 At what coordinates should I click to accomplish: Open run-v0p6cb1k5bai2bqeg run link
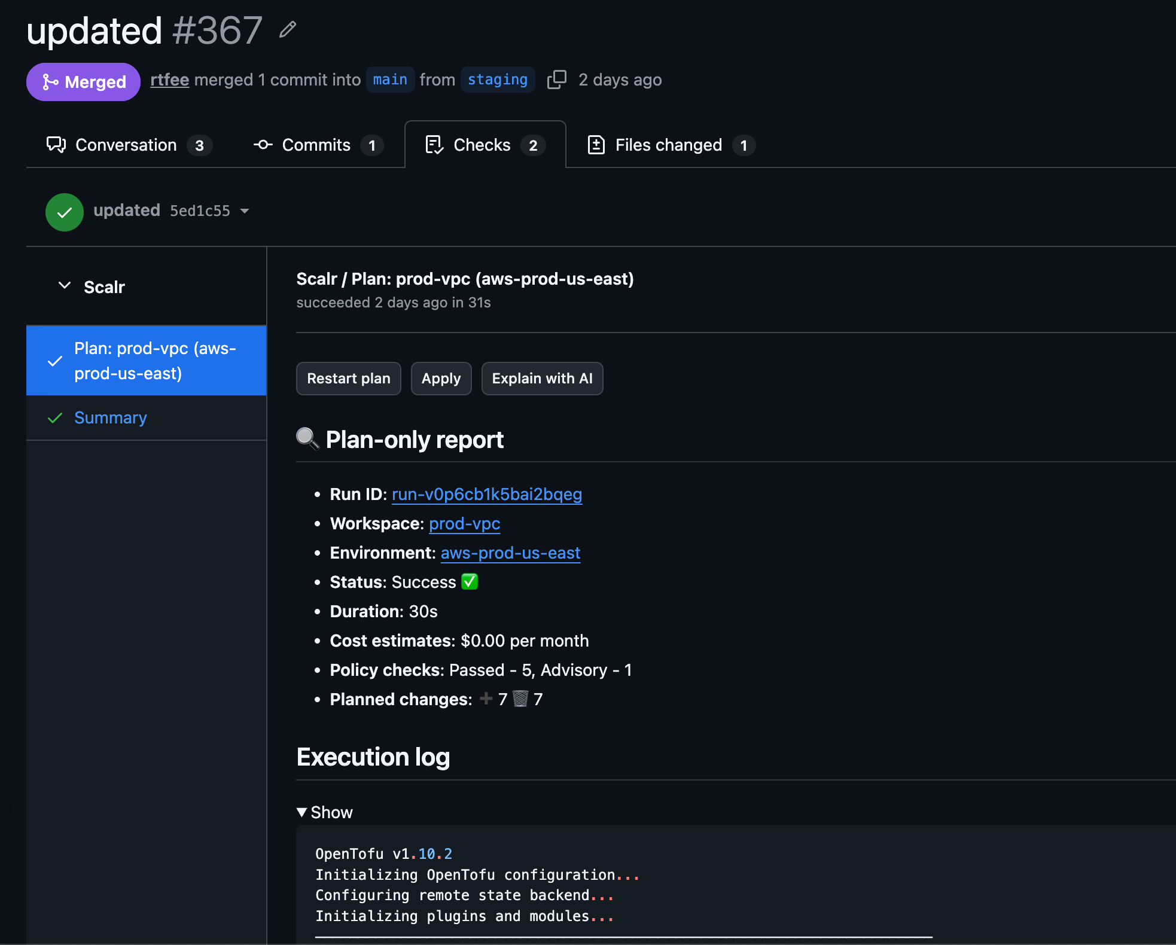pos(486,494)
